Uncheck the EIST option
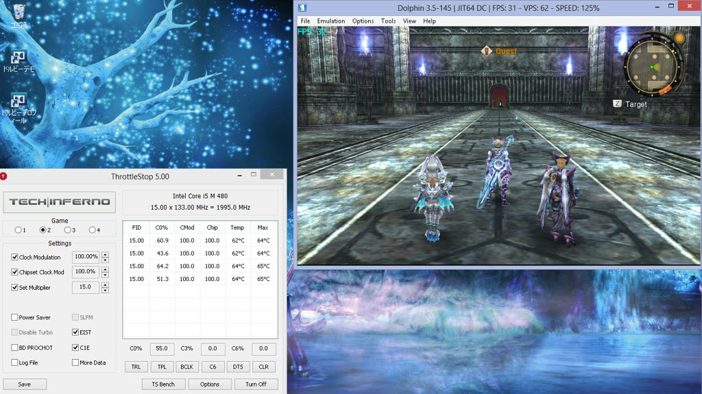 75,332
